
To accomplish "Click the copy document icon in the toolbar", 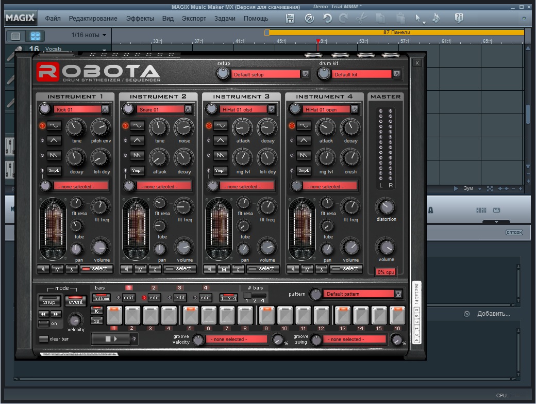I will [x=380, y=18].
